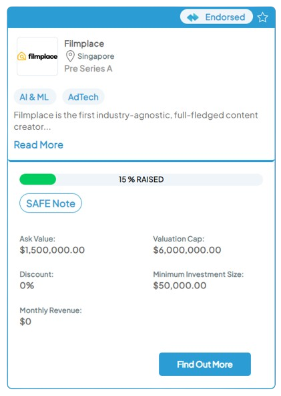The image size is (281, 396).
Task: Click the Find Out More button
Action: (205, 364)
